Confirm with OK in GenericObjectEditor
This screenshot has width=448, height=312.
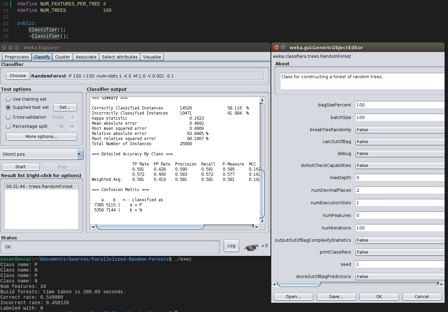379,297
